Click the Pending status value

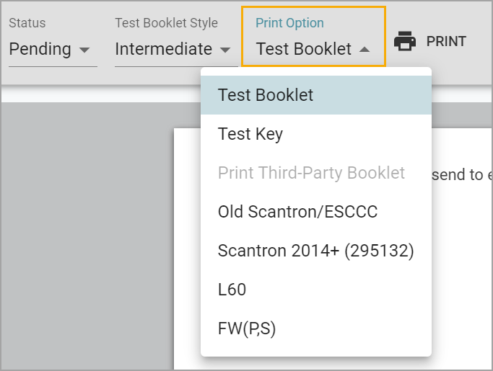coord(40,49)
